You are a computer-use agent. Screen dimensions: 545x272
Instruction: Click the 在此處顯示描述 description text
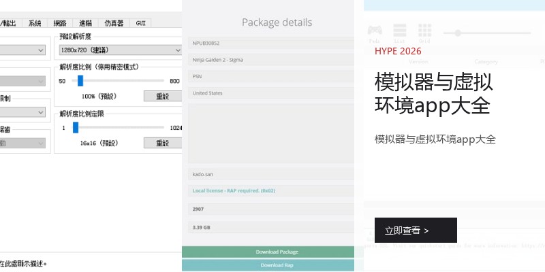(x=23, y=264)
